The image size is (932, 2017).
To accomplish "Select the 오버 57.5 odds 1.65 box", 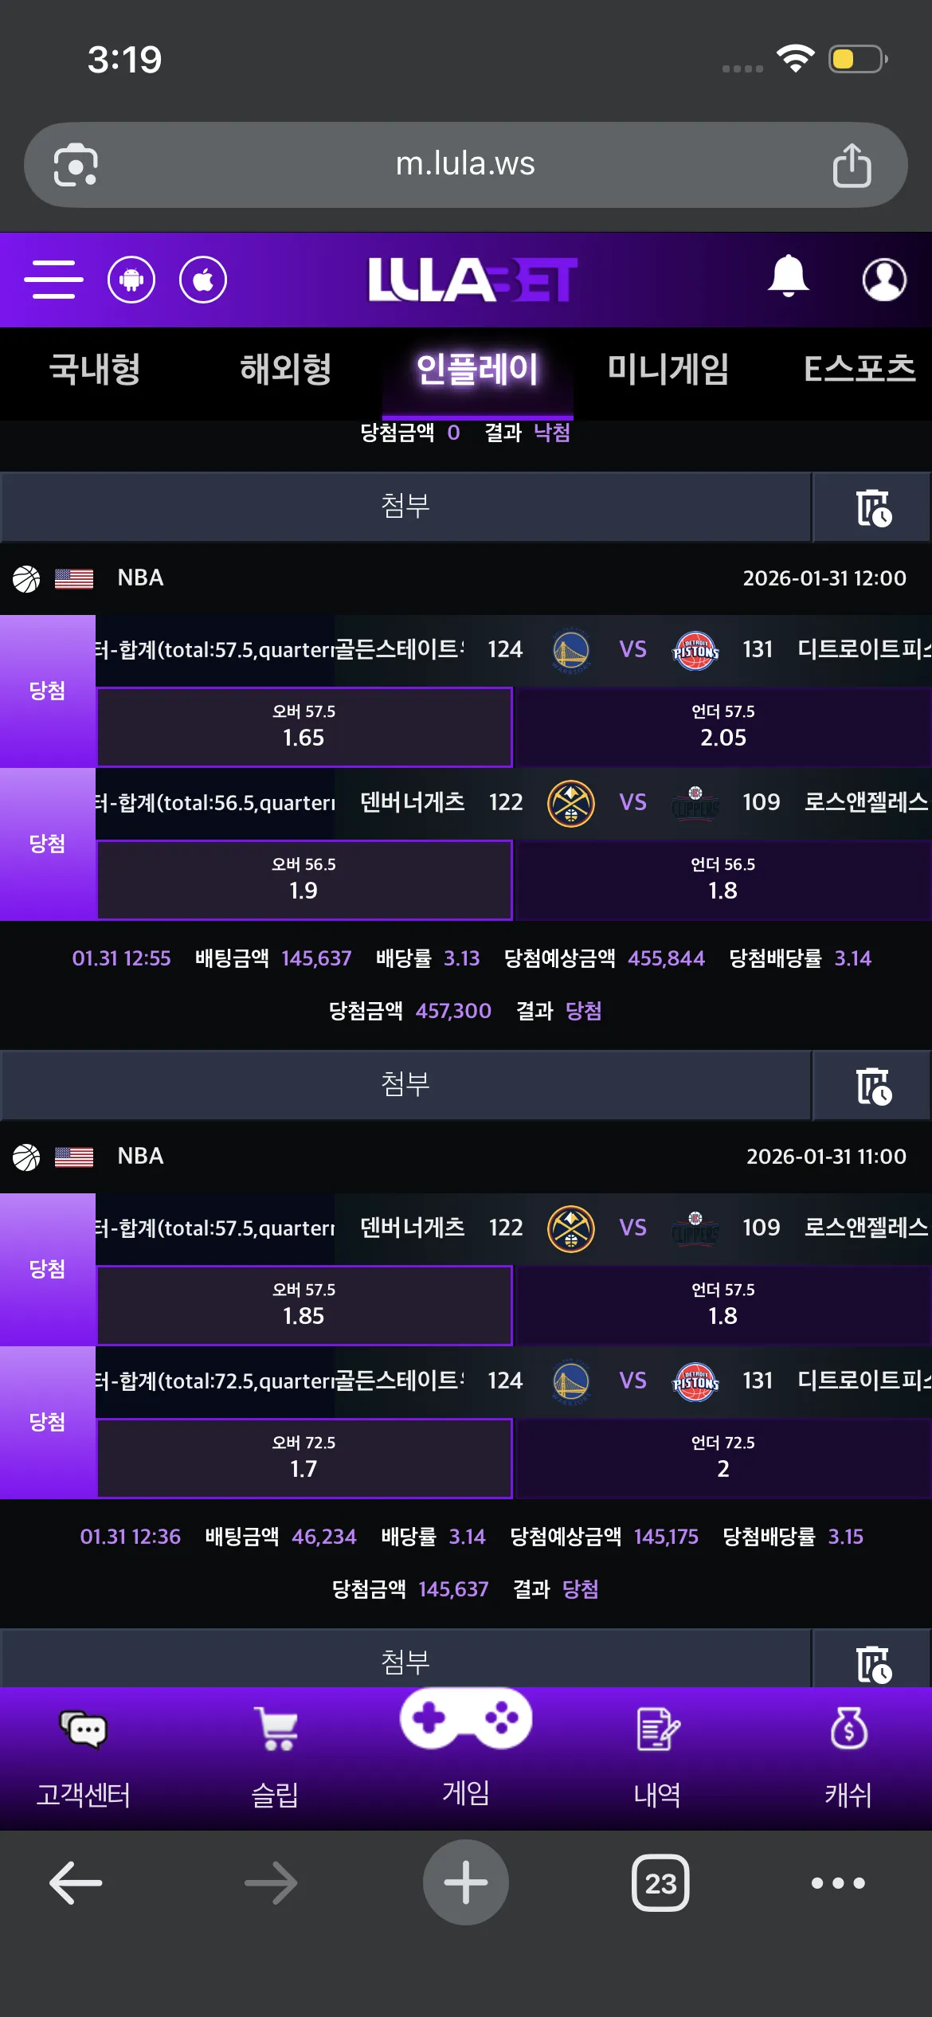I will (x=304, y=727).
